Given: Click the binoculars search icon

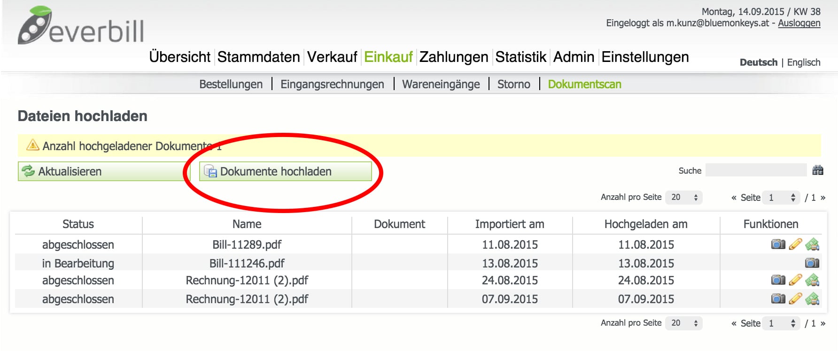Looking at the screenshot, I should coord(818,170).
